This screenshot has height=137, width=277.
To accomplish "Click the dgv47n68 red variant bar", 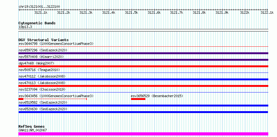I will tap(143, 66).
